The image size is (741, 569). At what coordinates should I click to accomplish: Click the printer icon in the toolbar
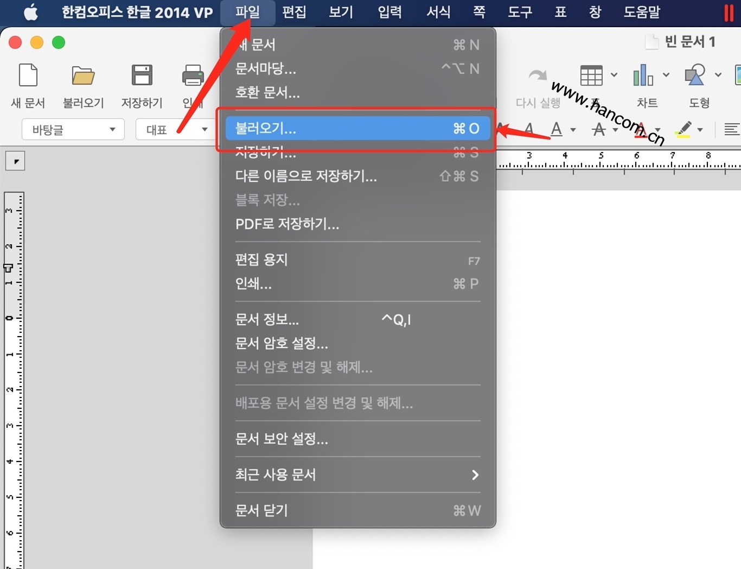pyautogui.click(x=193, y=75)
